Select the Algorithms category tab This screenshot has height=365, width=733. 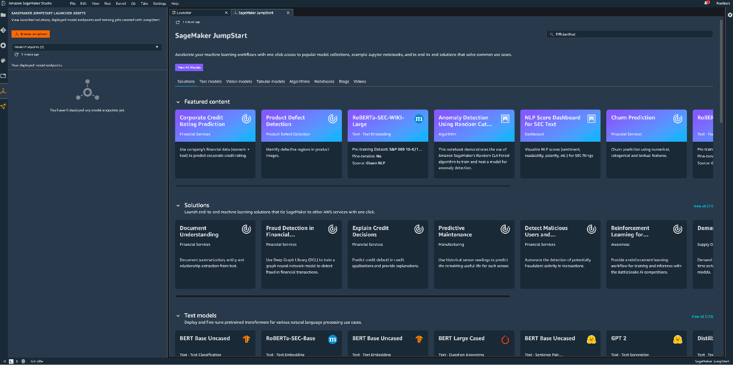click(299, 82)
